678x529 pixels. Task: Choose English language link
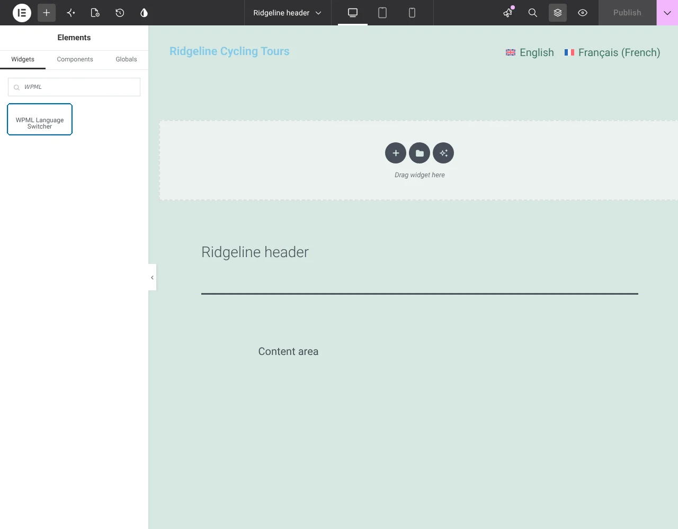(537, 52)
